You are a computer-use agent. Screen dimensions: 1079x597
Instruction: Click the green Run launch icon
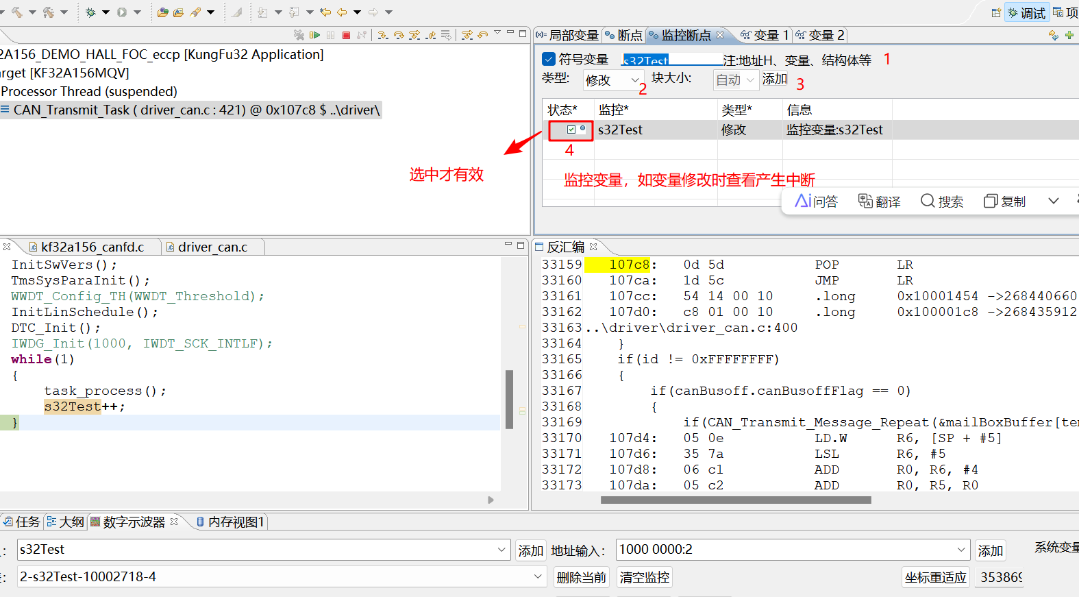(x=122, y=12)
